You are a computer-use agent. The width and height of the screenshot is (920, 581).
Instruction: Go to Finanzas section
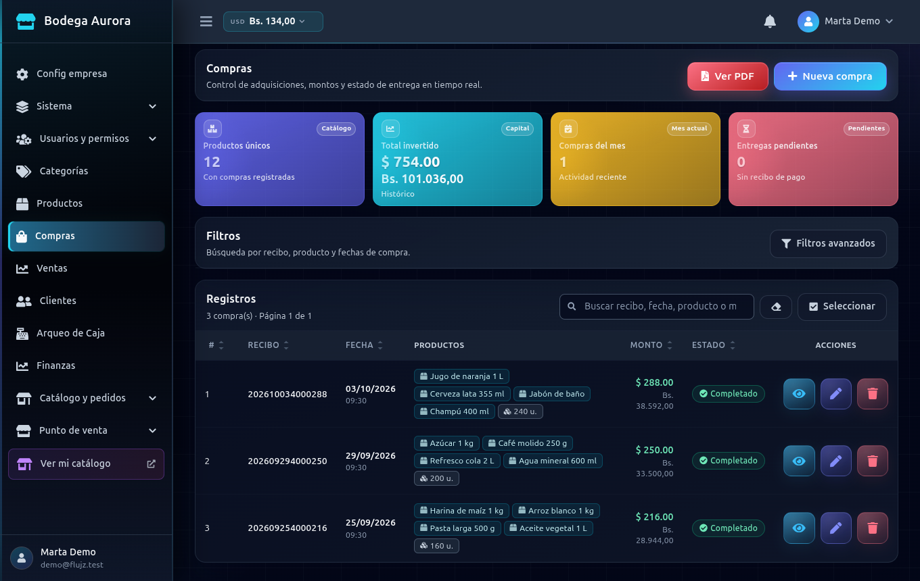tap(87, 365)
